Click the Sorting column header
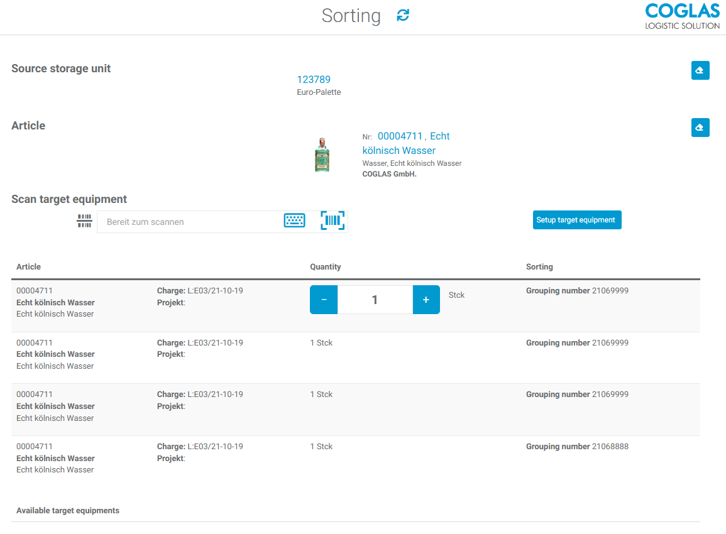The width and height of the screenshot is (726, 534). (539, 266)
